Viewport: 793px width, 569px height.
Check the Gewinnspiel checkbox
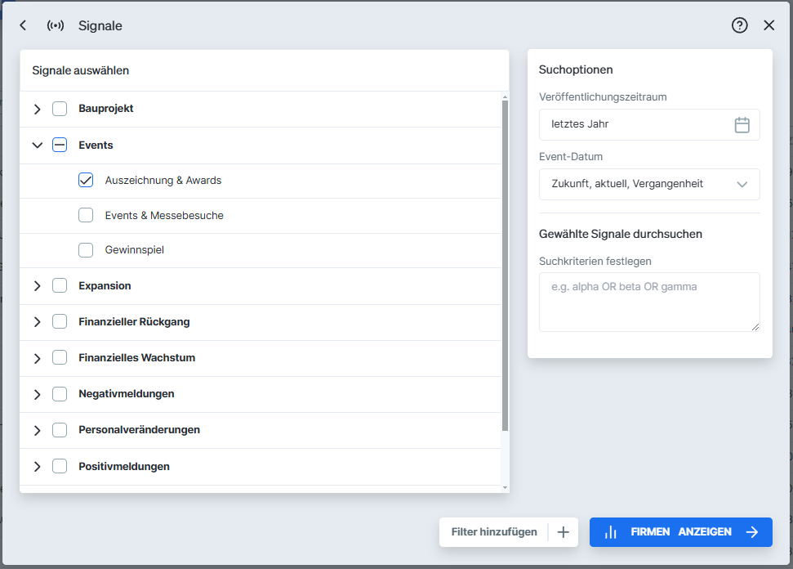coord(86,250)
